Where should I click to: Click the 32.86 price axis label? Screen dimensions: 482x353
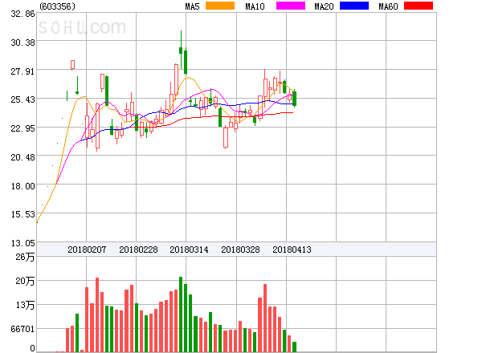(22, 14)
